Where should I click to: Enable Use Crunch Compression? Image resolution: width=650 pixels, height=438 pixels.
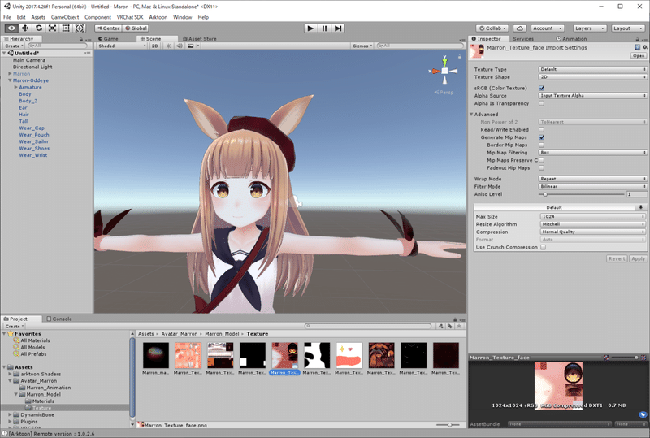pyautogui.click(x=543, y=247)
